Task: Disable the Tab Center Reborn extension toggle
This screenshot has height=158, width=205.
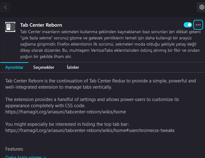Action: coord(188,25)
